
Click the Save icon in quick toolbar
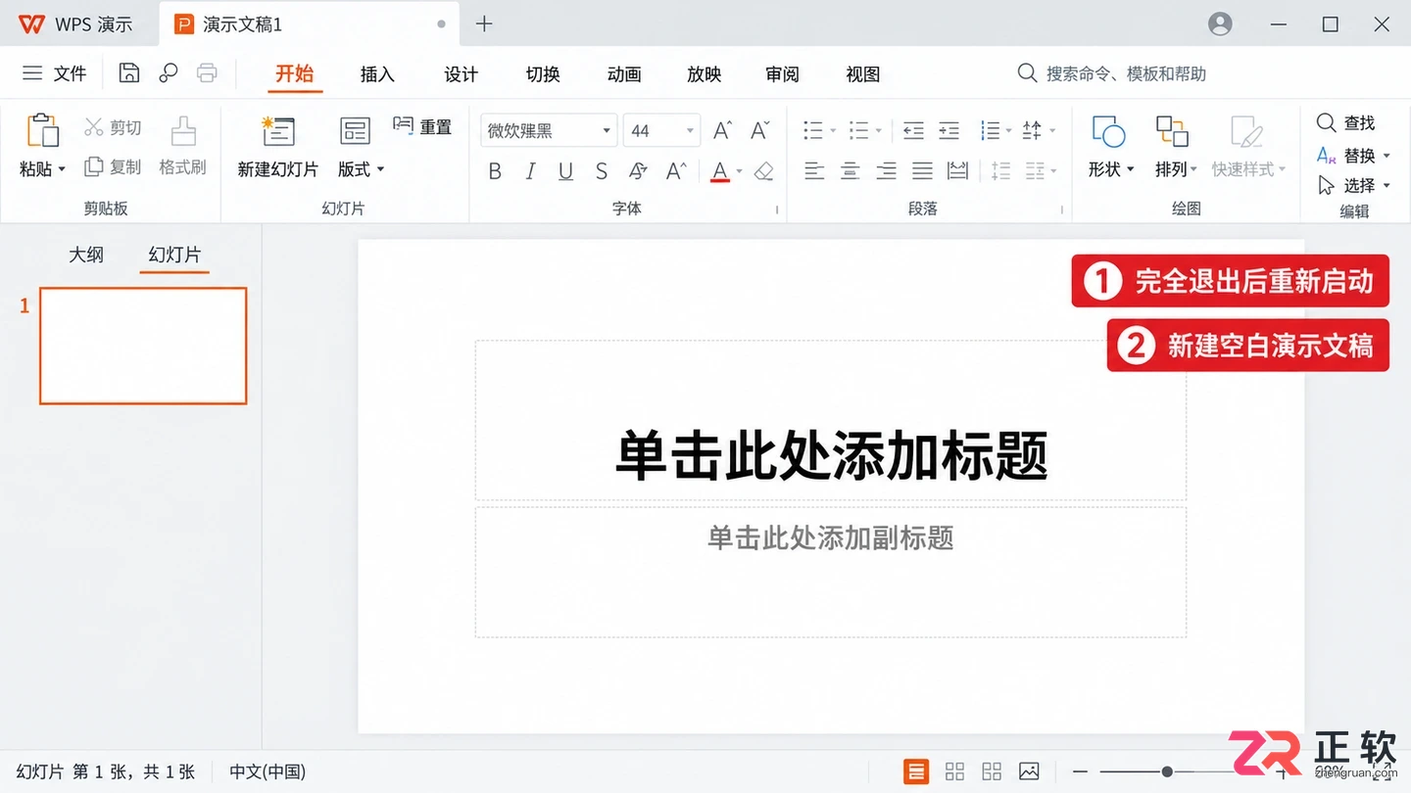(128, 73)
